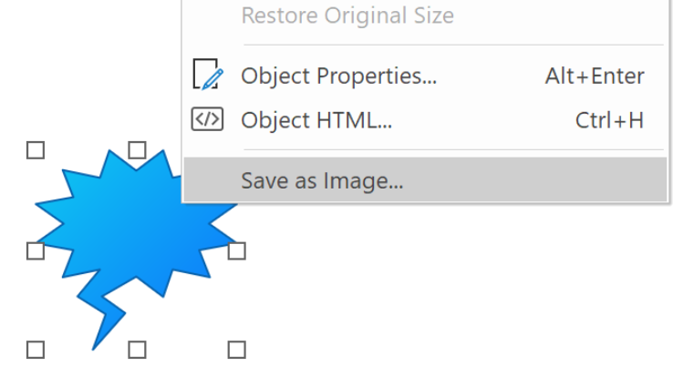Click the middle-right selection handle
The width and height of the screenshot is (684, 387).
[x=237, y=251]
